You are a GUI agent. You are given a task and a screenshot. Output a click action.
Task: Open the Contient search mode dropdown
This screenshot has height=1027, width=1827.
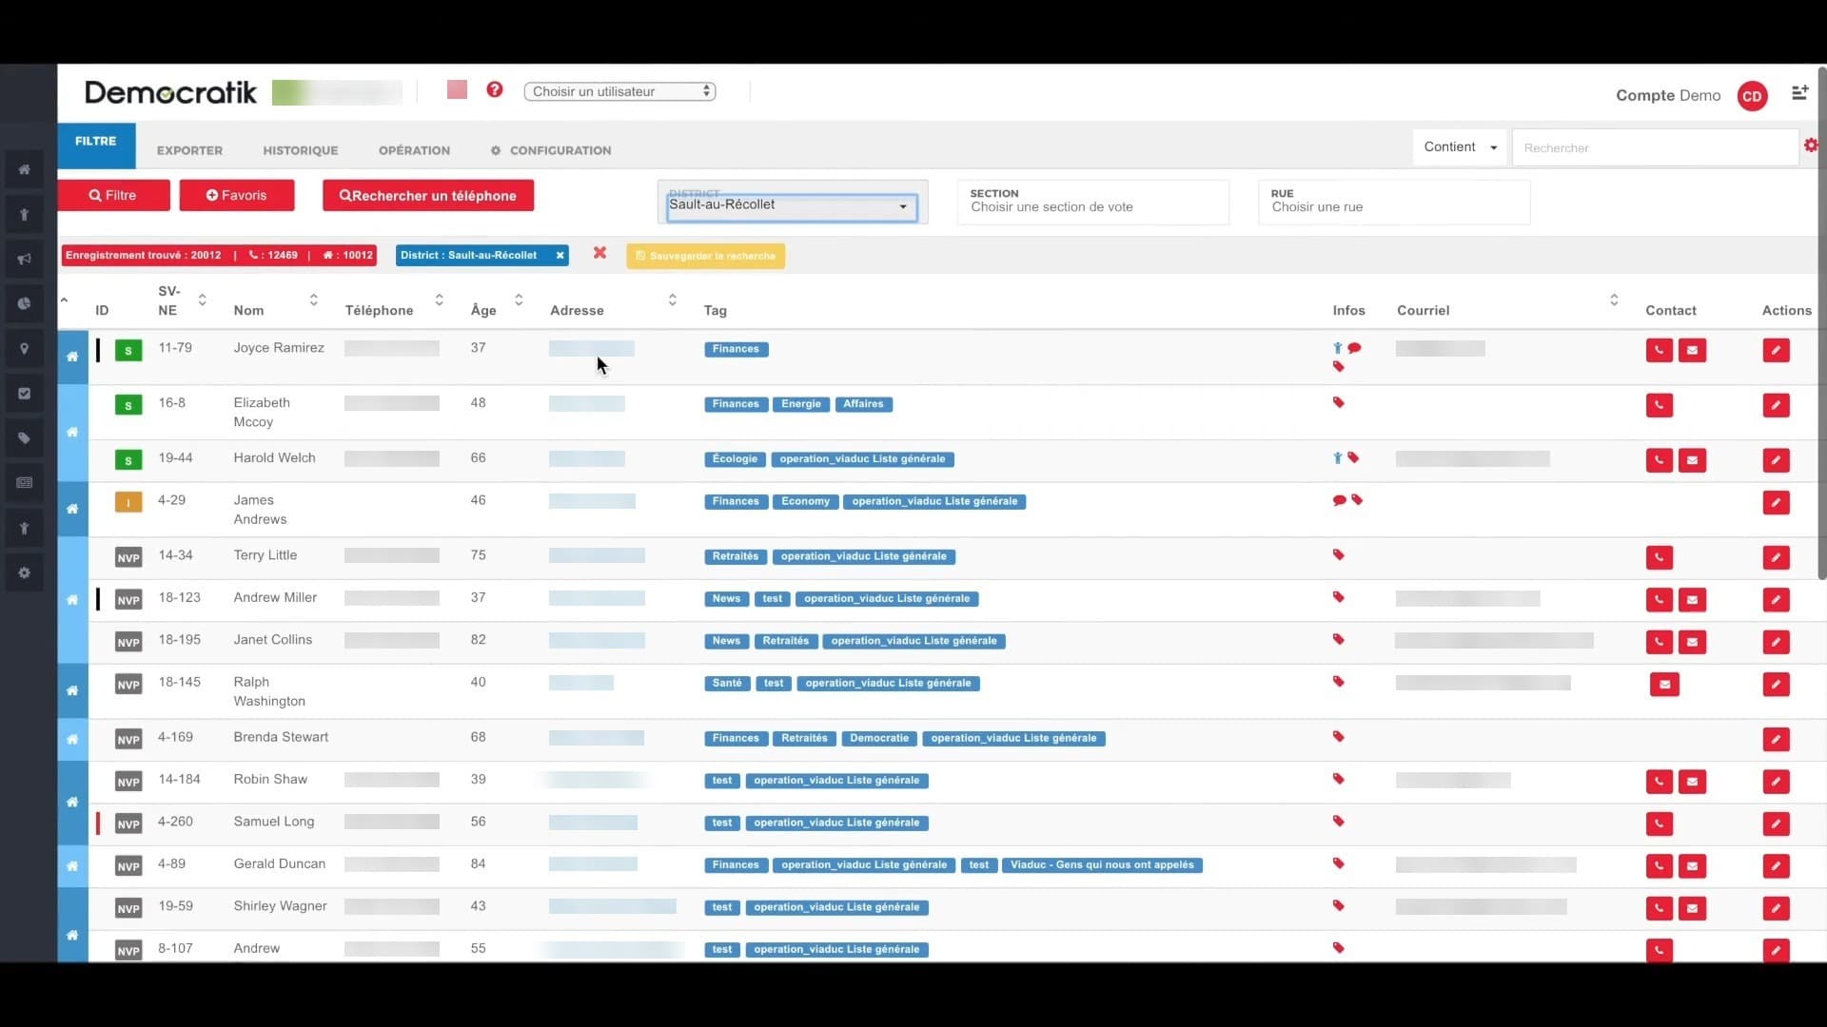(x=1460, y=146)
